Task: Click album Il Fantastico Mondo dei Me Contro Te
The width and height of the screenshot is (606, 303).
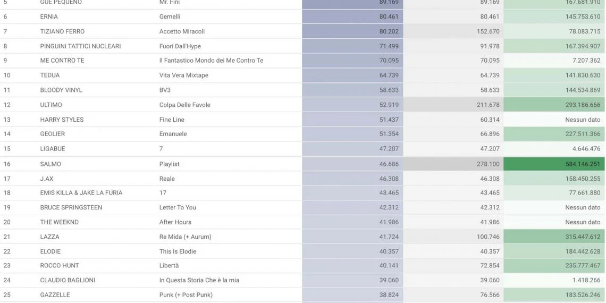Action: click(211, 61)
